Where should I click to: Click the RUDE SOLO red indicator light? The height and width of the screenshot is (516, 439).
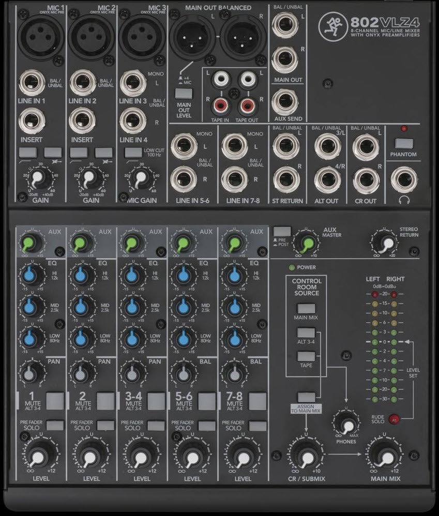coord(394,419)
